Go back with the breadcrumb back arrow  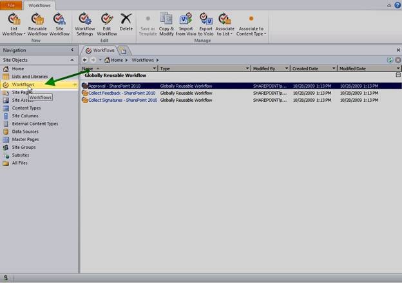coord(84,60)
